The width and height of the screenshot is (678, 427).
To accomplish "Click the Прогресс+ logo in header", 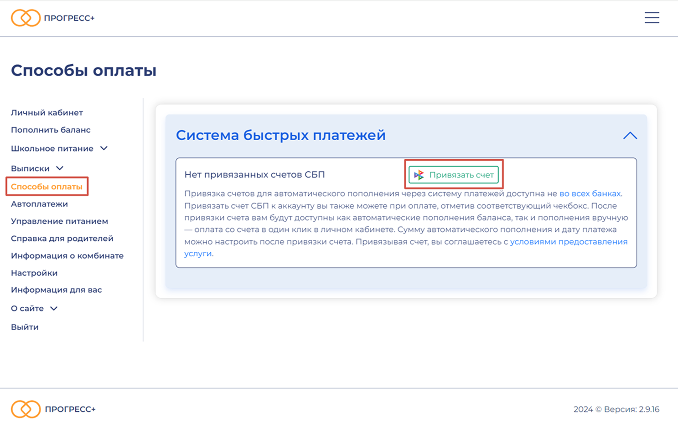I will [x=53, y=18].
